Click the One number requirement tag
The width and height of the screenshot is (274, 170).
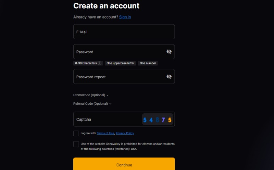148,63
